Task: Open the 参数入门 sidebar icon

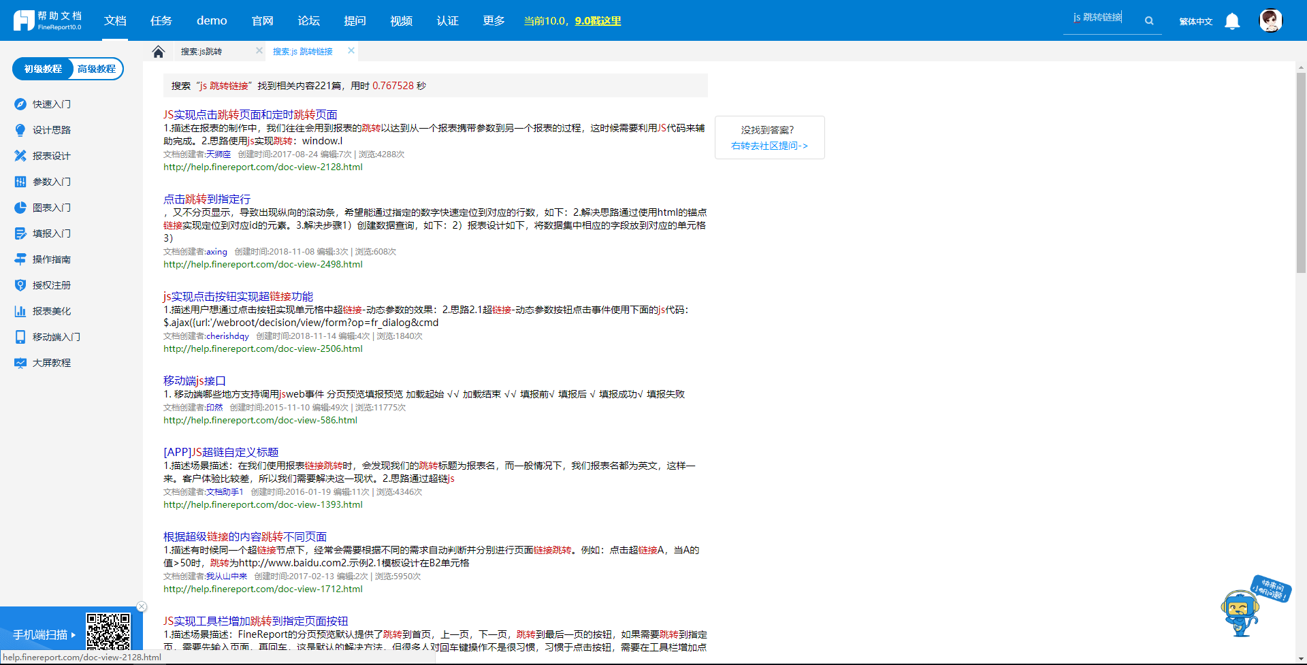Action: 20,182
